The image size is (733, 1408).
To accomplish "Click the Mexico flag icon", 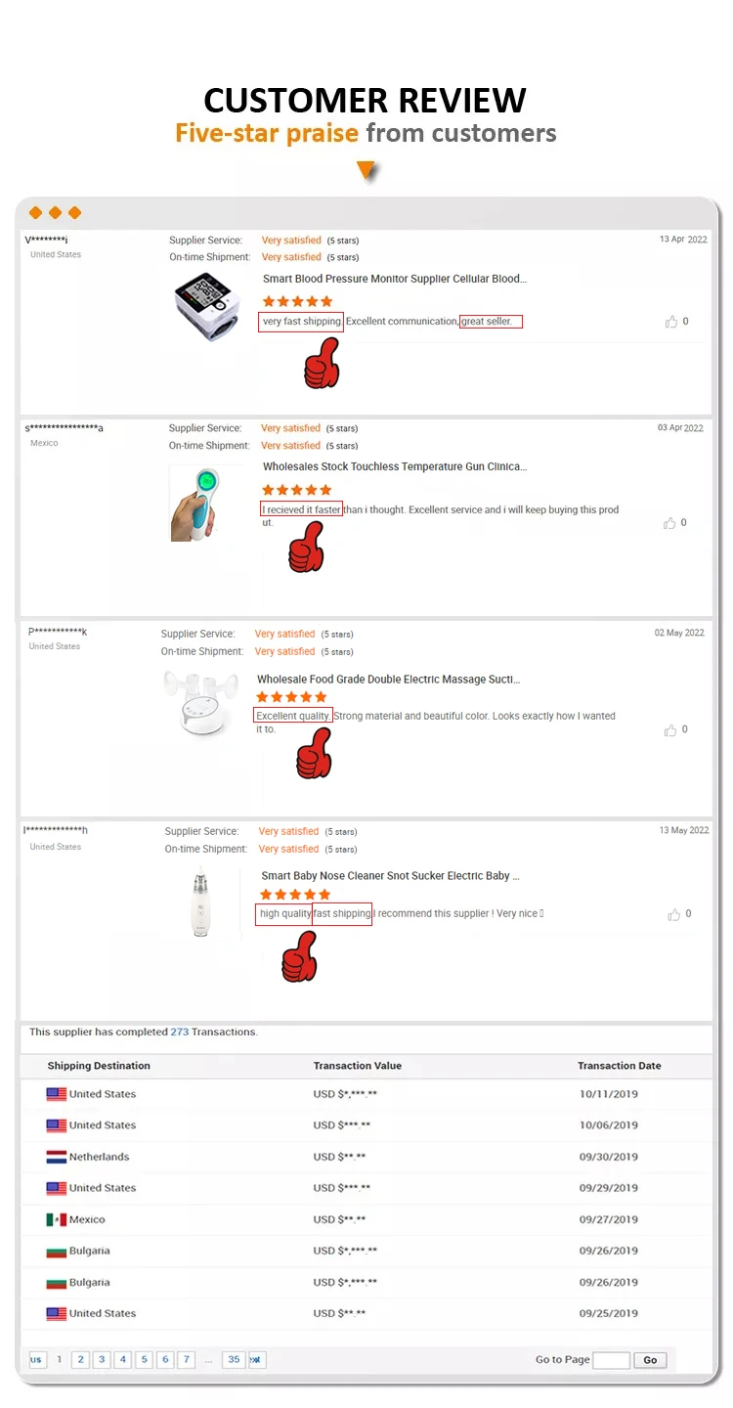I will click(x=56, y=1219).
